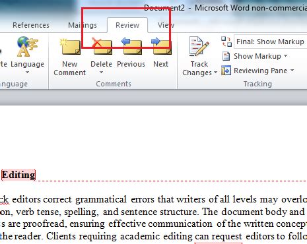Click the highlighted Editing heading
This screenshot has width=307, height=244.
point(18,175)
